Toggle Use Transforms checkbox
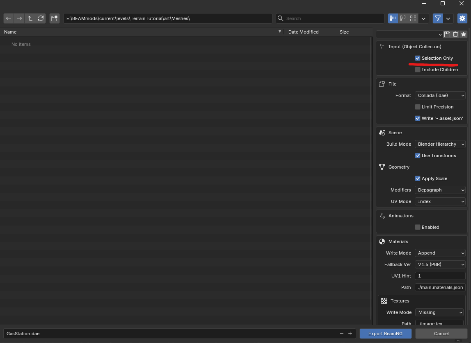 [418, 156]
